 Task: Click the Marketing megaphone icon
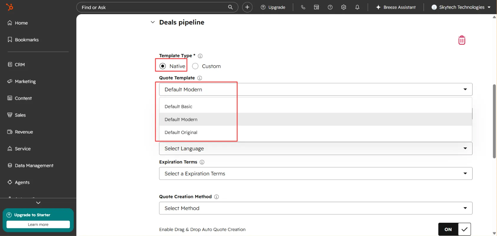[x=10, y=81]
